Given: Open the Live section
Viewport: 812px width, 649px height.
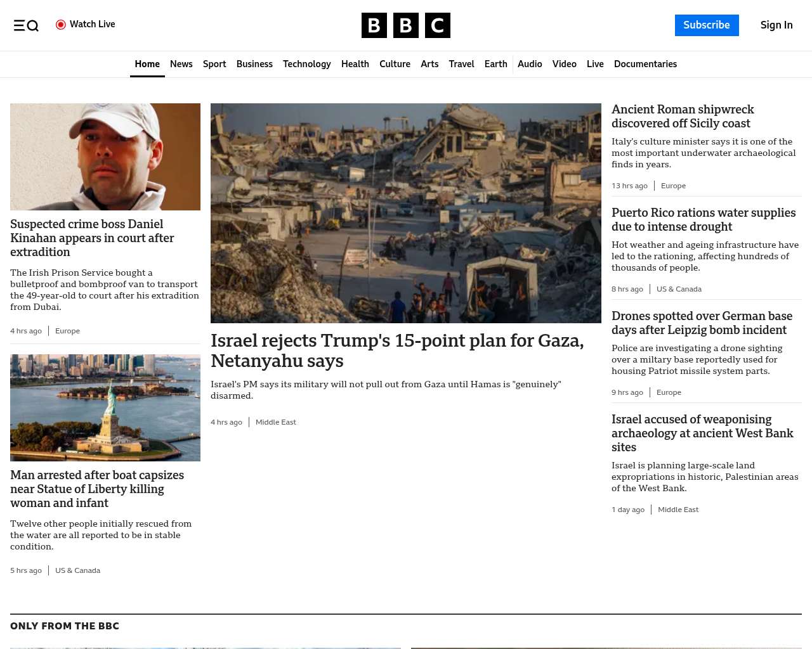Looking at the screenshot, I should 595,64.
